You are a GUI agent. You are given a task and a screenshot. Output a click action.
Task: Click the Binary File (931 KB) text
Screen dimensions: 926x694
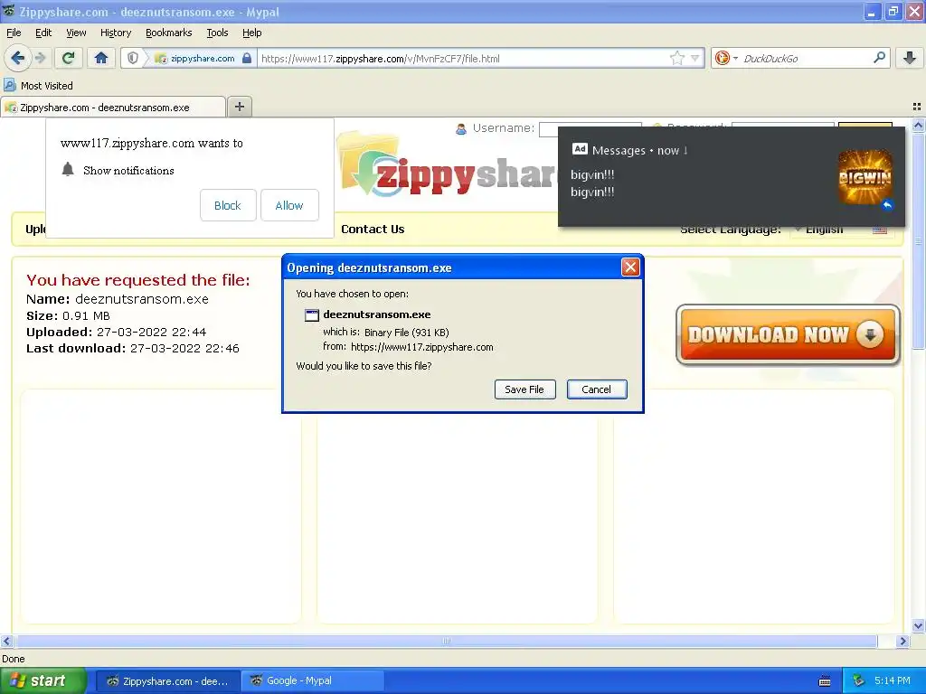point(406,333)
